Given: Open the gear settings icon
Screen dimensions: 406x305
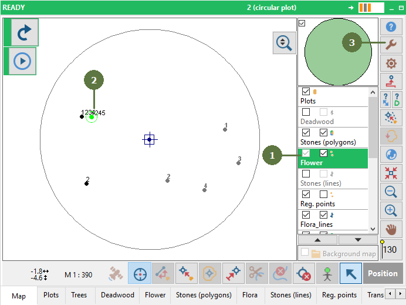Looking at the screenshot, I should coord(391,63).
